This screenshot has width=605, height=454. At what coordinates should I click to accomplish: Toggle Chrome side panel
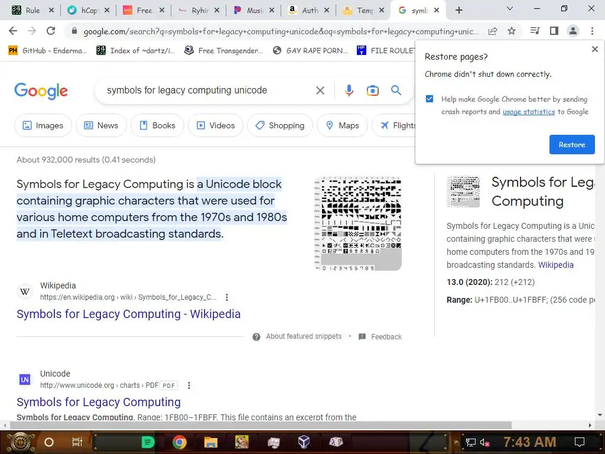click(554, 31)
